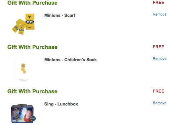
Task: Open the Minions scarf product image
Action: coord(23,24)
